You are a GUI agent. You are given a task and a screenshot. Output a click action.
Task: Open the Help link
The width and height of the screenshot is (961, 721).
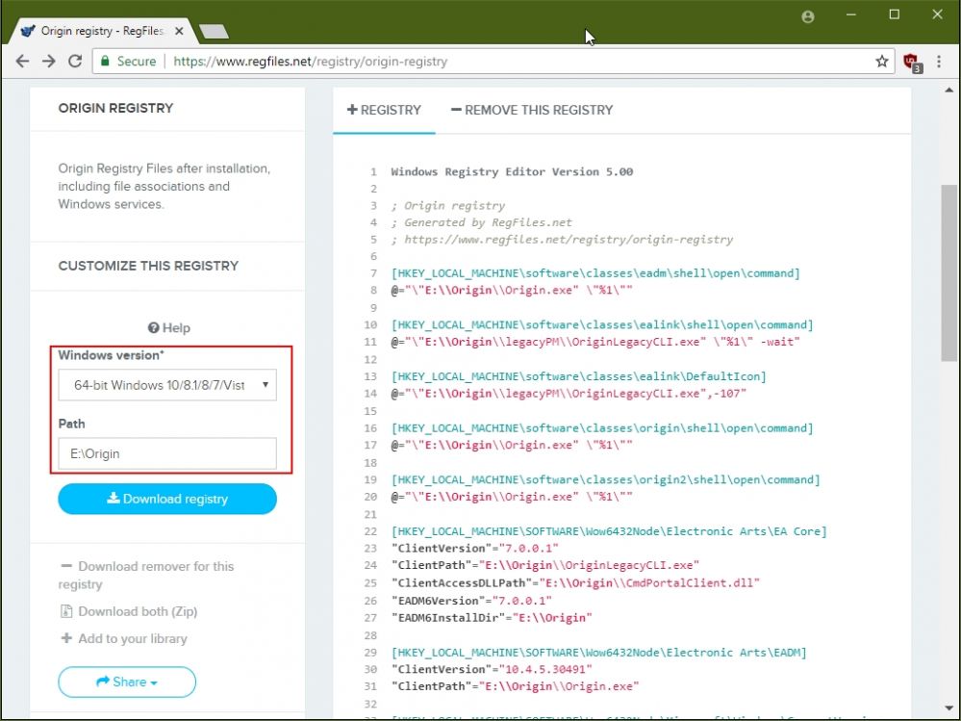point(168,327)
